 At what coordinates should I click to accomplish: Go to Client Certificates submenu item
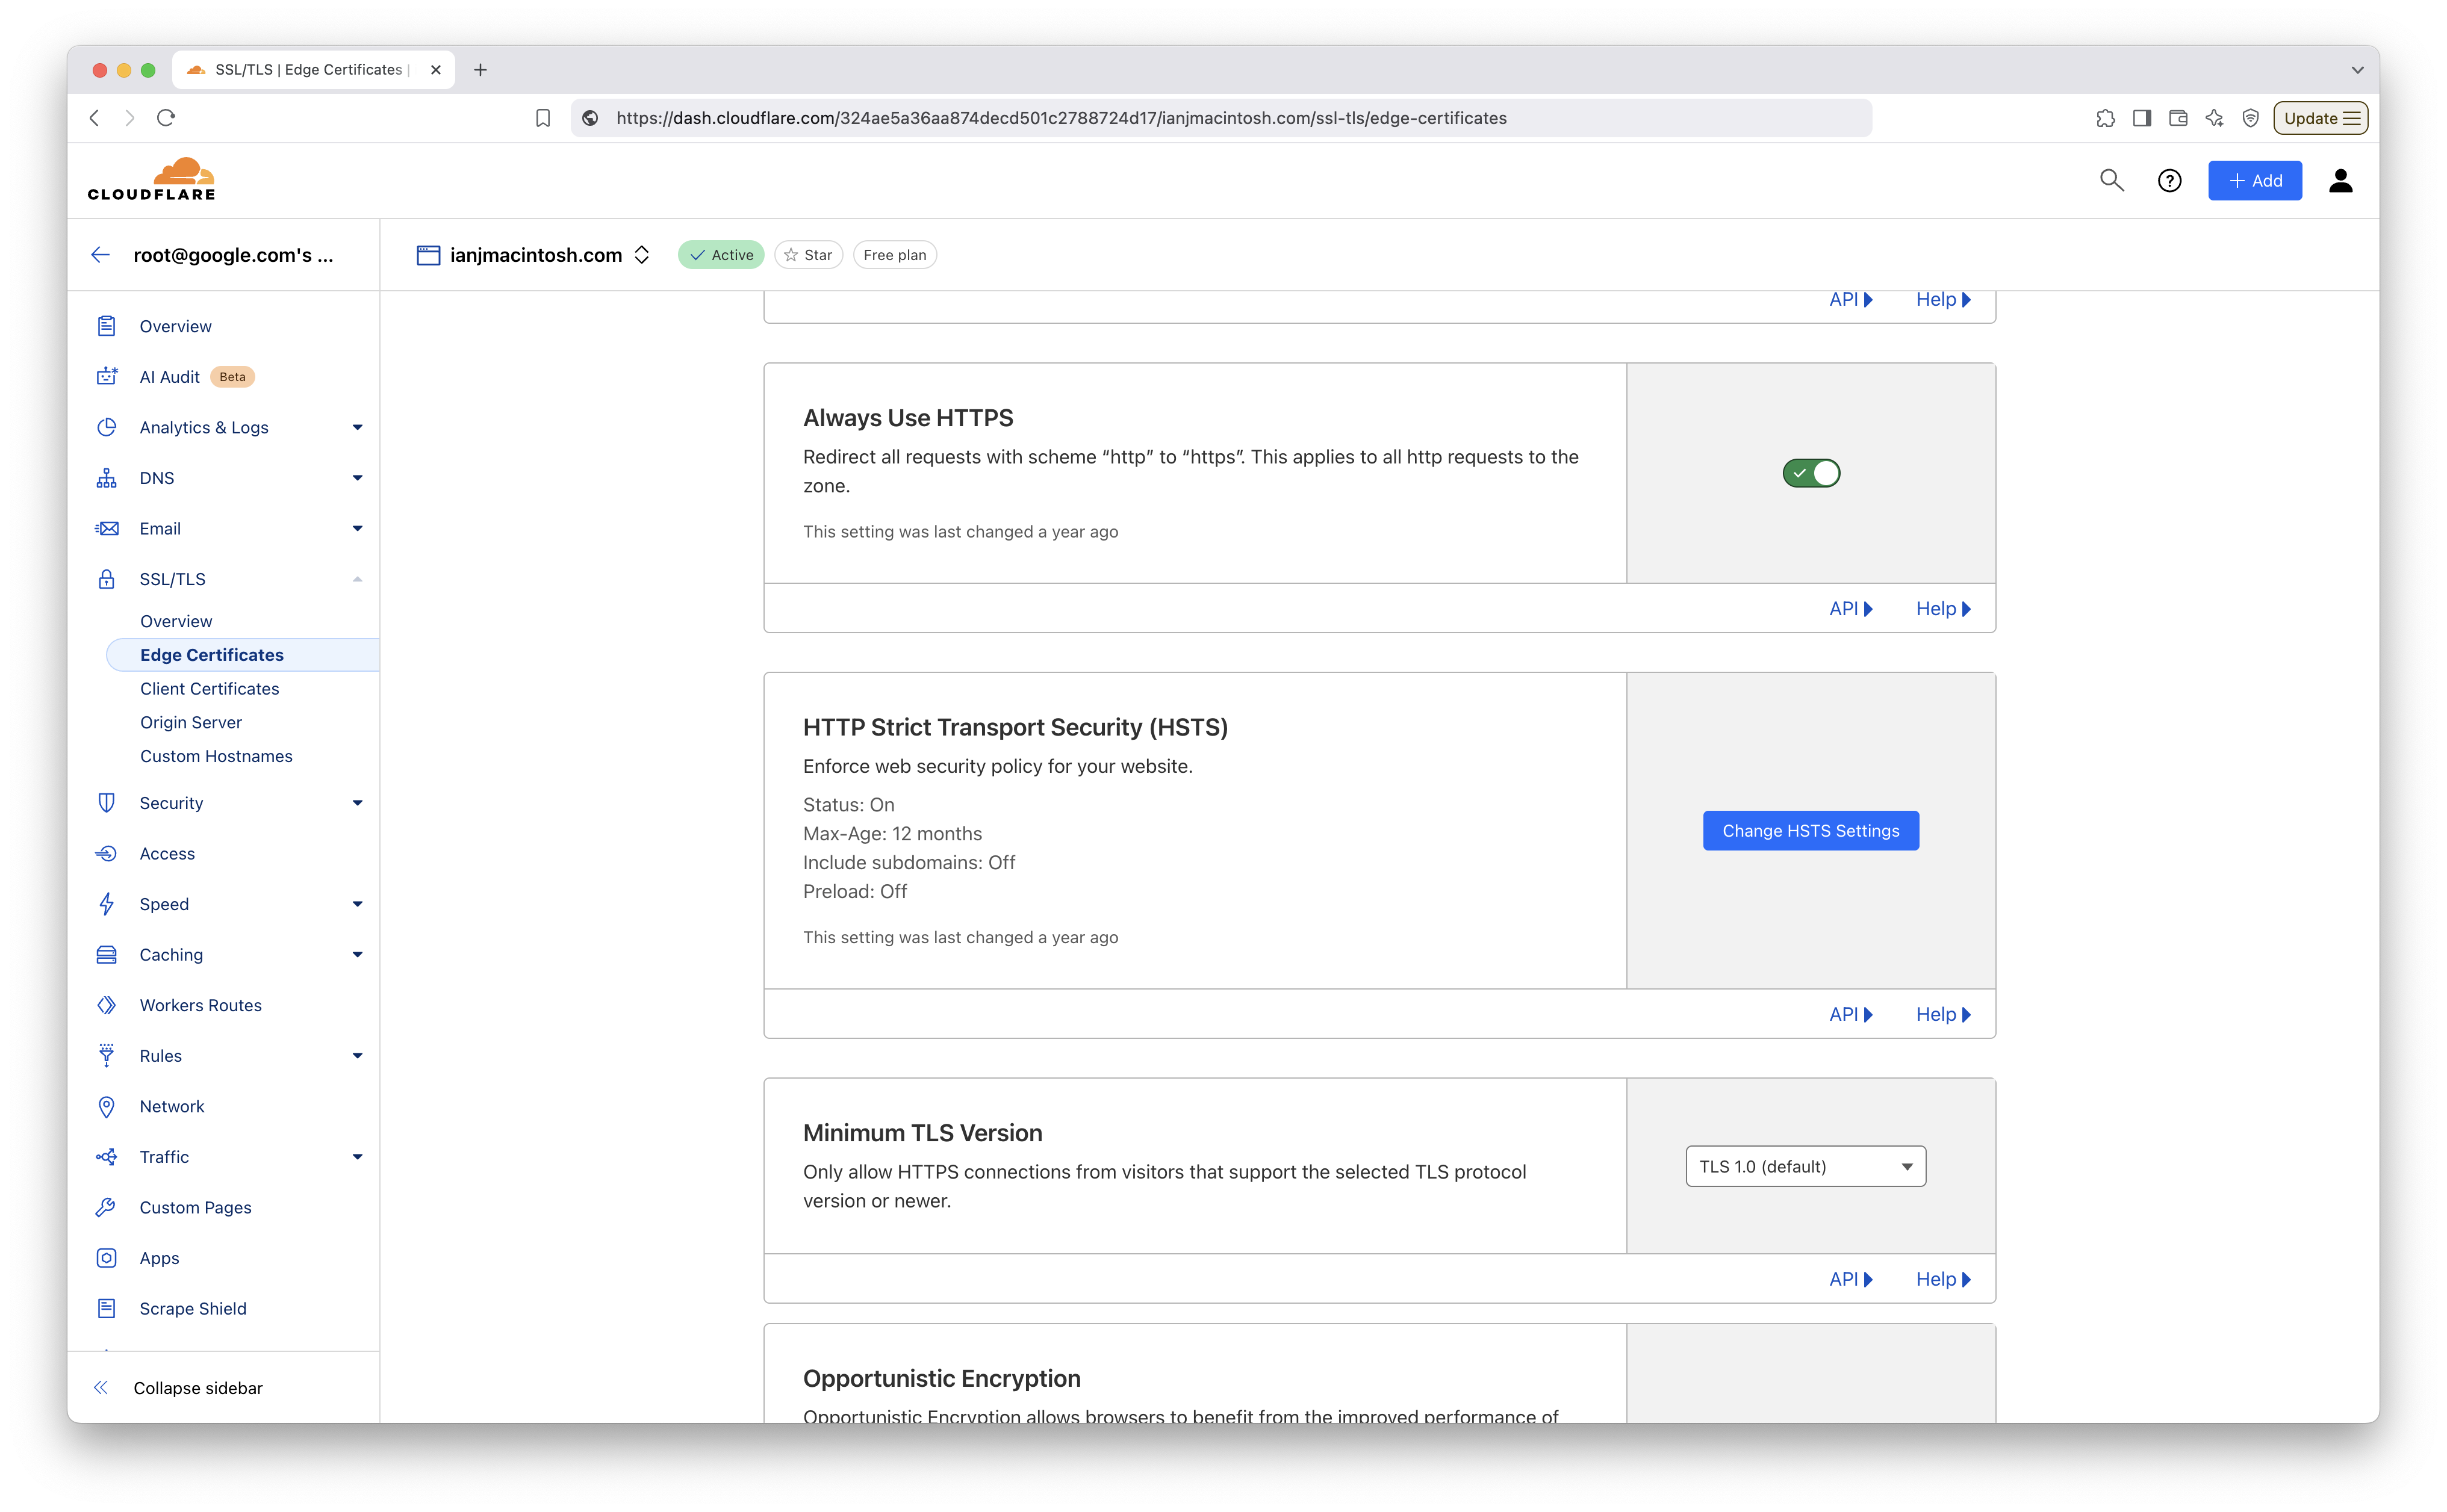tap(209, 689)
